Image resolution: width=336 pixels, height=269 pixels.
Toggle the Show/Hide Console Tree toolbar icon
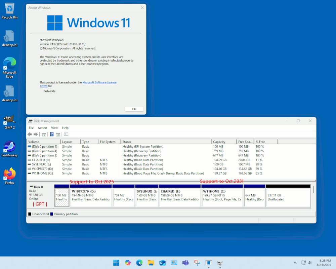(44, 134)
